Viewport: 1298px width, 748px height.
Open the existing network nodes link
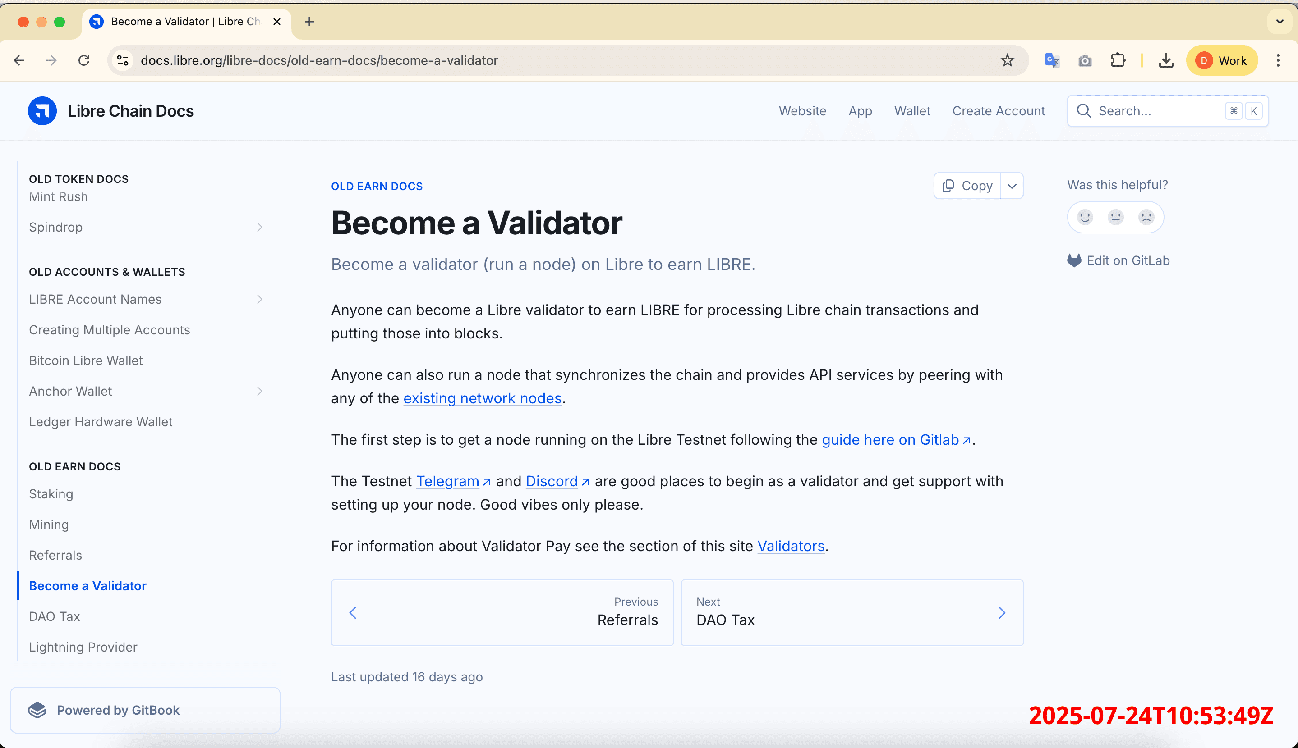point(481,398)
